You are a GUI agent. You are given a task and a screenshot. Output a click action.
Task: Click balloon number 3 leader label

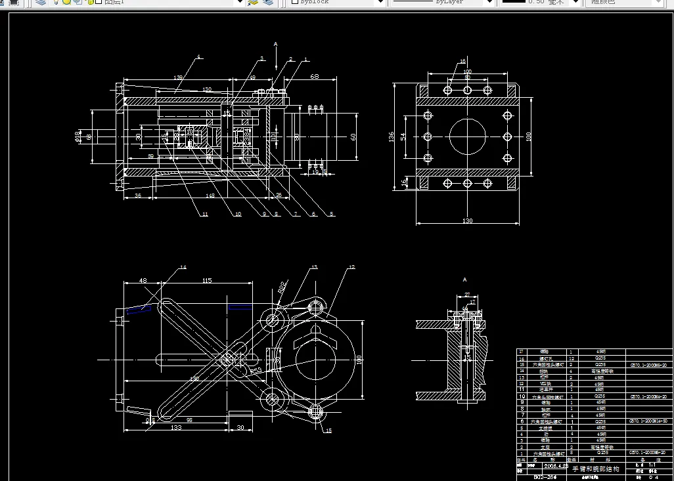coord(261,58)
